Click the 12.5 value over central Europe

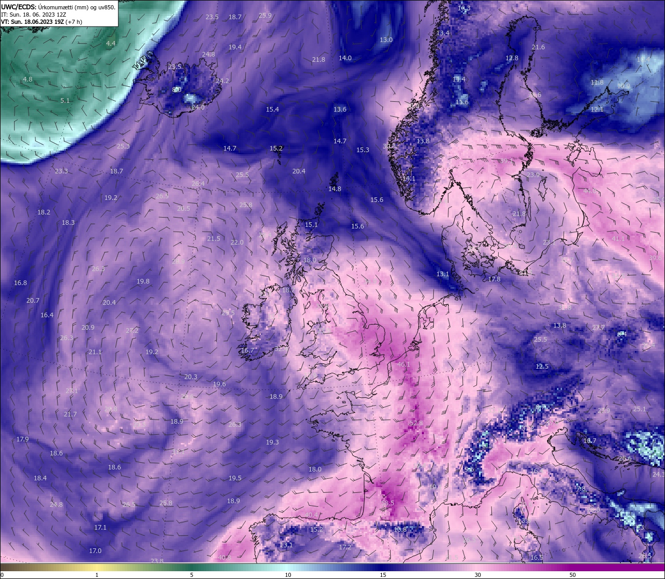(x=542, y=367)
